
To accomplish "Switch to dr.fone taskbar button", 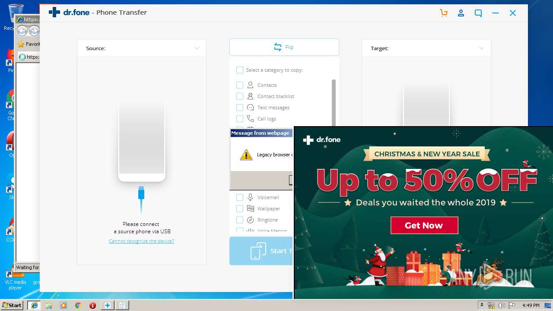I will pos(107,305).
